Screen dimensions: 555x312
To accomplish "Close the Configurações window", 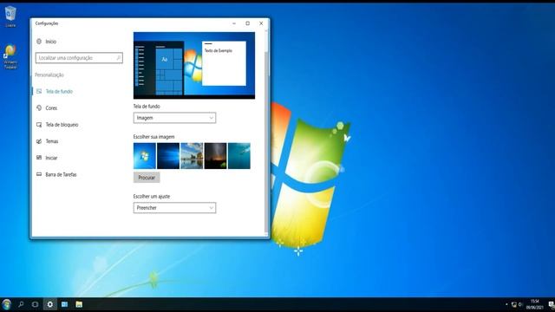I will (261, 23).
